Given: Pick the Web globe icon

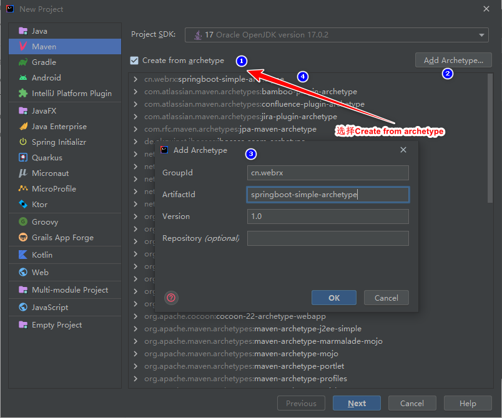Looking at the screenshot, I should pos(23,272).
